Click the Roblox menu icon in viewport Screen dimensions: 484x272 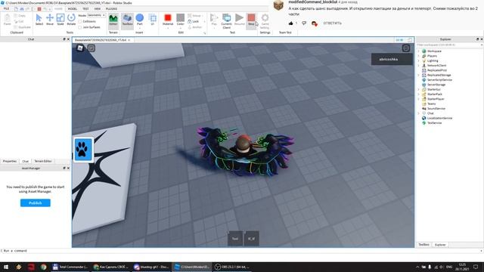pyautogui.click(x=80, y=48)
